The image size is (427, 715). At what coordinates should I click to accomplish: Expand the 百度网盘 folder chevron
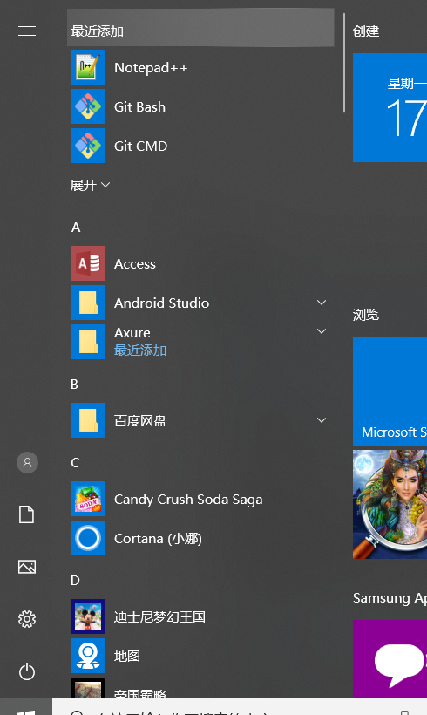322,420
